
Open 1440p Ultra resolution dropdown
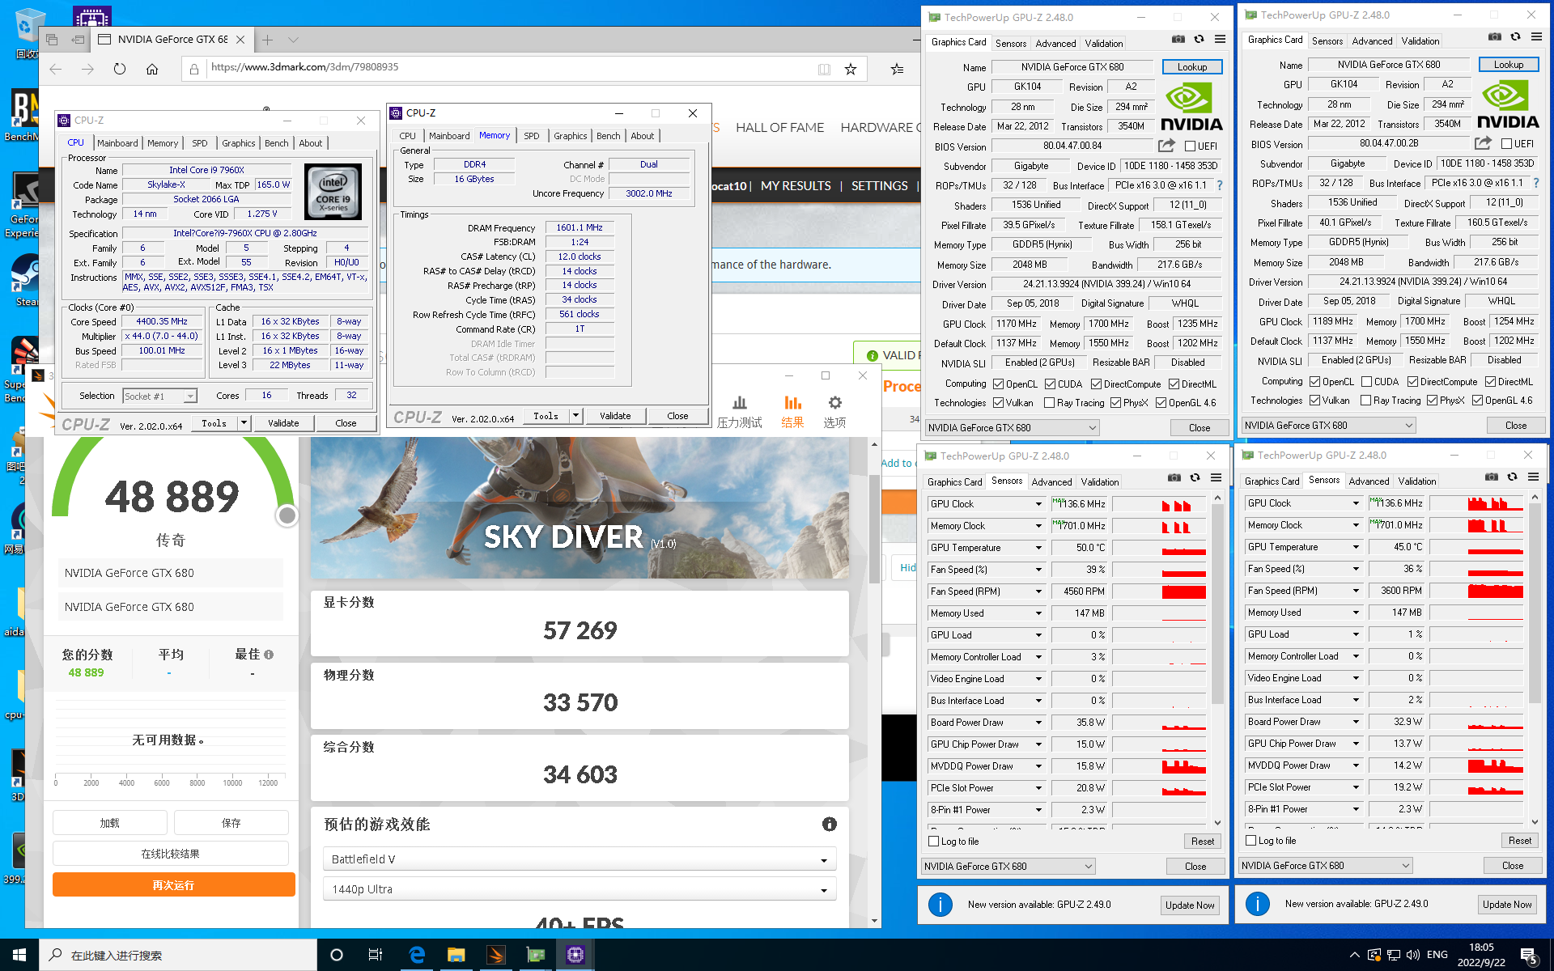tap(580, 889)
